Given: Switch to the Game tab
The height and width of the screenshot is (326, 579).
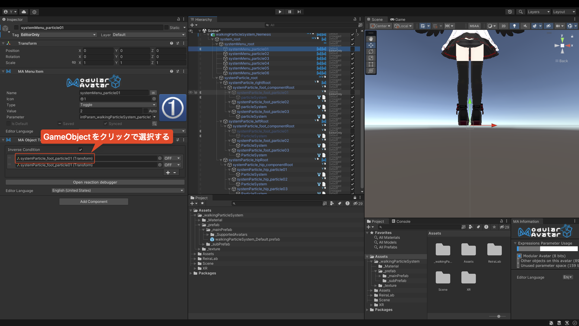Looking at the screenshot, I should pos(398,19).
